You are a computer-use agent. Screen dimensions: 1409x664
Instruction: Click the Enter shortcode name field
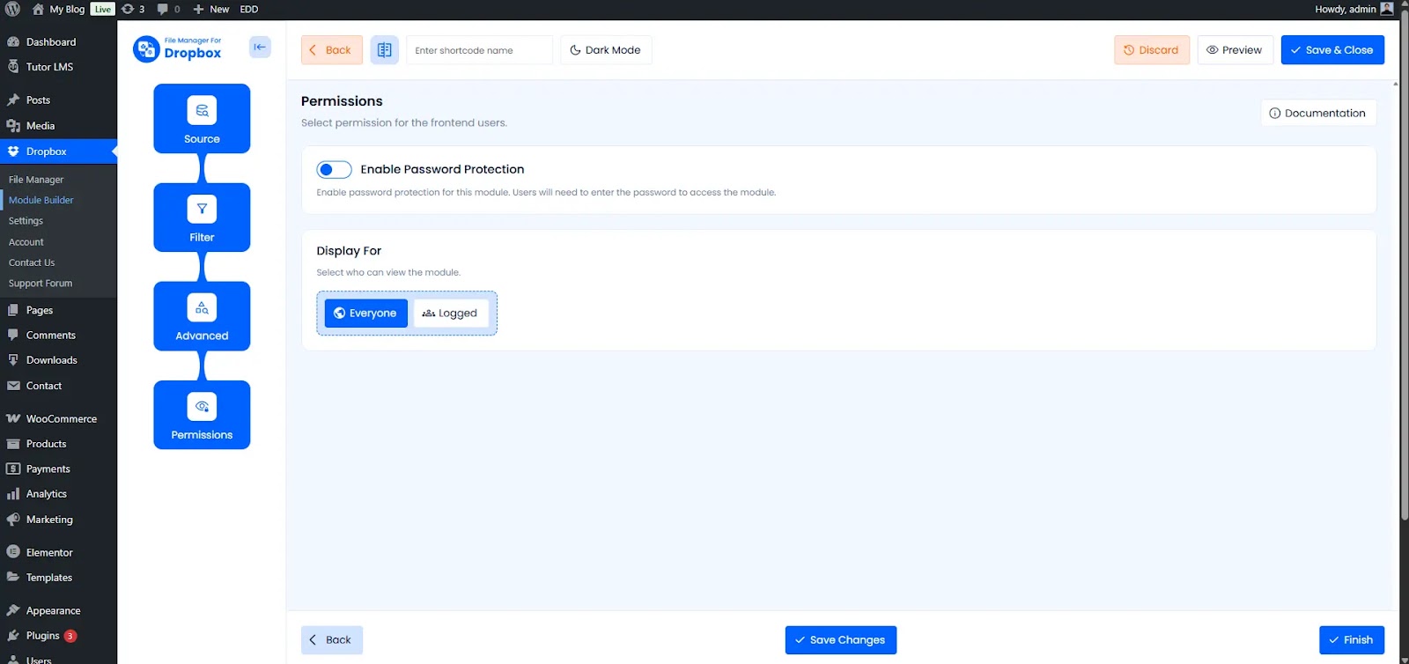[480, 50]
